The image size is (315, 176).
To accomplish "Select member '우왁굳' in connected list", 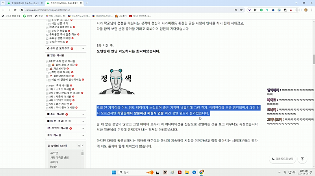I will click(x=54, y=153).
